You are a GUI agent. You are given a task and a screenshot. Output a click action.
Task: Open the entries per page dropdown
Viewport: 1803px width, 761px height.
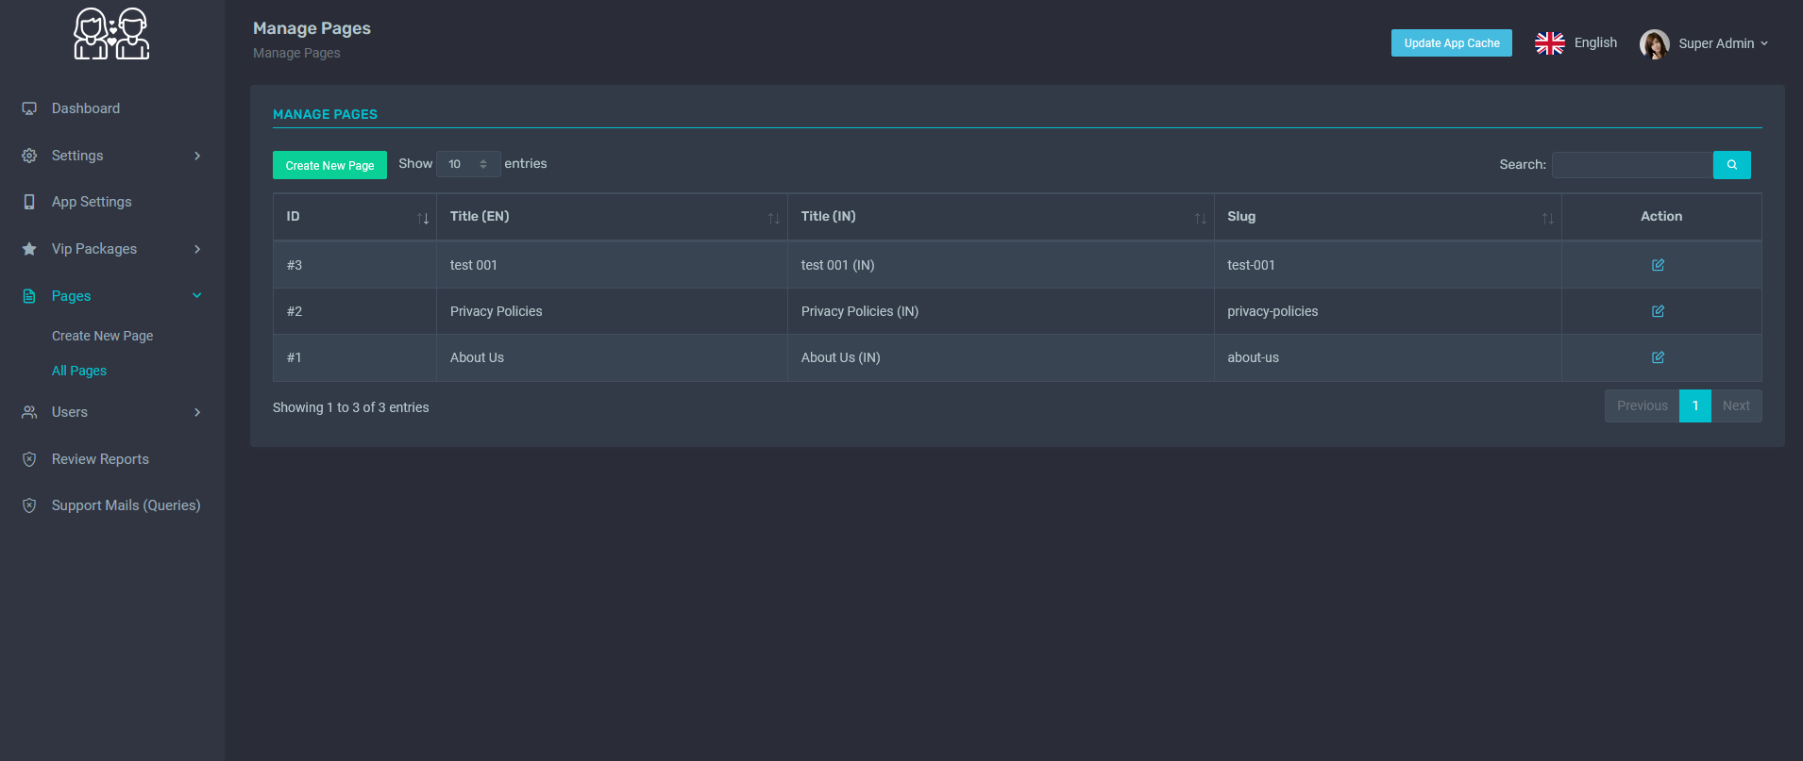468,164
